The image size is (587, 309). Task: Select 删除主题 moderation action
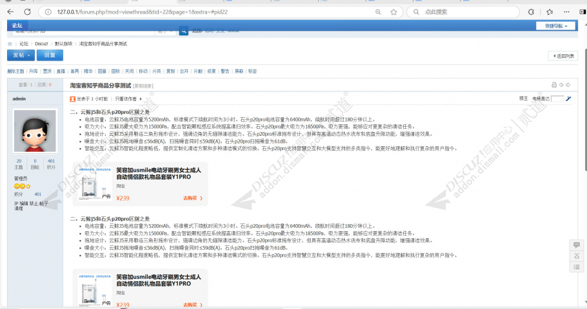click(15, 71)
